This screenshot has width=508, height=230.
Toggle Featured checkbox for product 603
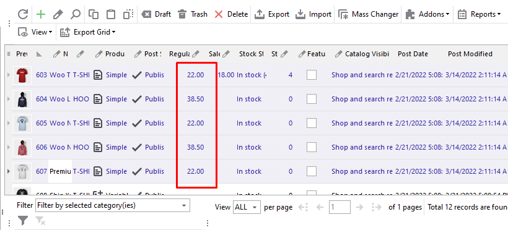[312, 75]
